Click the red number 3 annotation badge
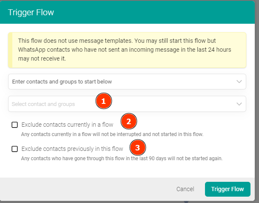Viewport: 259px width, 203px height. (x=137, y=148)
